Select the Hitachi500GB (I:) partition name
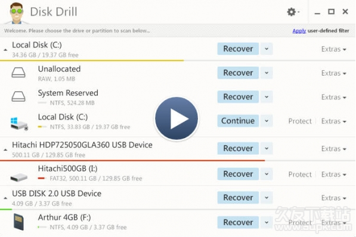Screen dimensions: 356x237 (x=67, y=169)
